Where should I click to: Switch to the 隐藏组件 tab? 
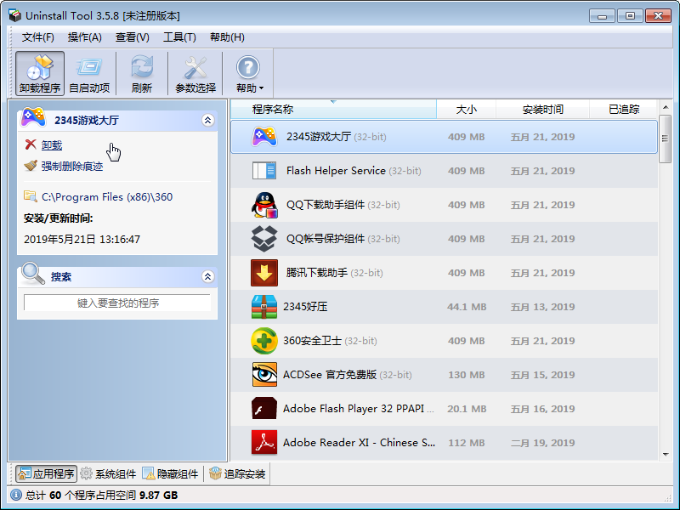[171, 473]
